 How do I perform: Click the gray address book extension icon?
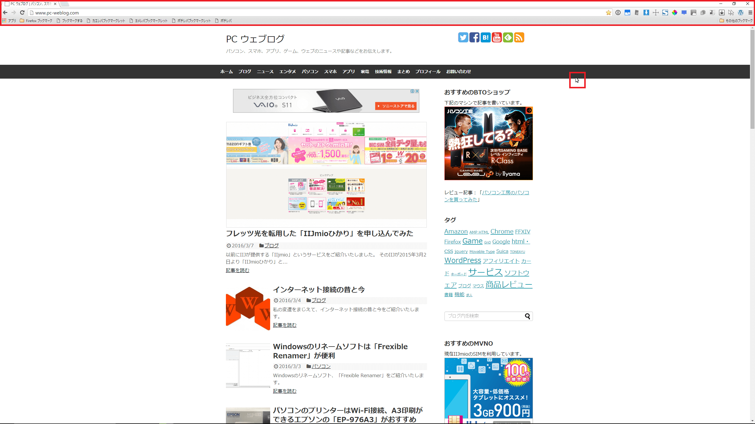pos(637,13)
